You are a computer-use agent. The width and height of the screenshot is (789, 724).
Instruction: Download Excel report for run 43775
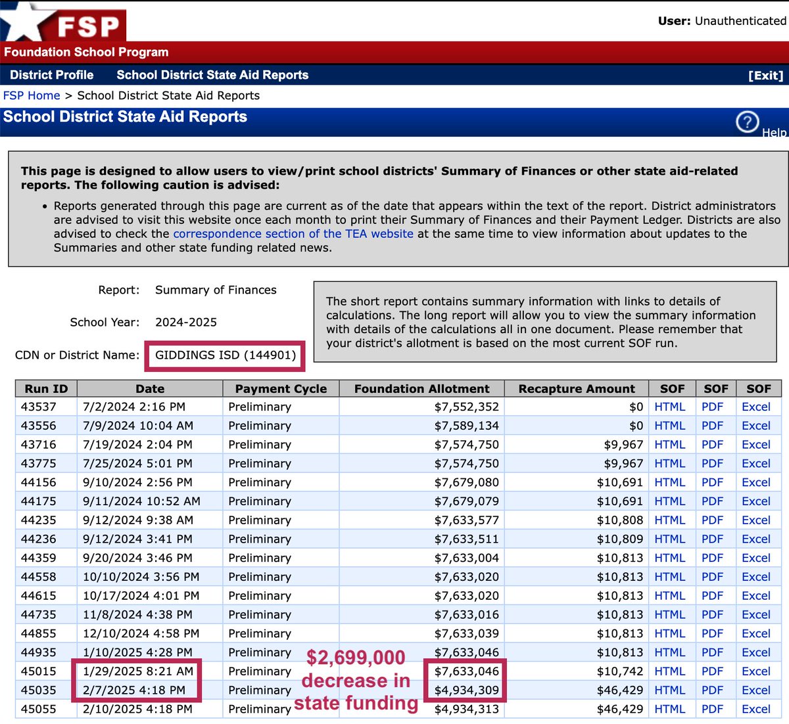(756, 463)
